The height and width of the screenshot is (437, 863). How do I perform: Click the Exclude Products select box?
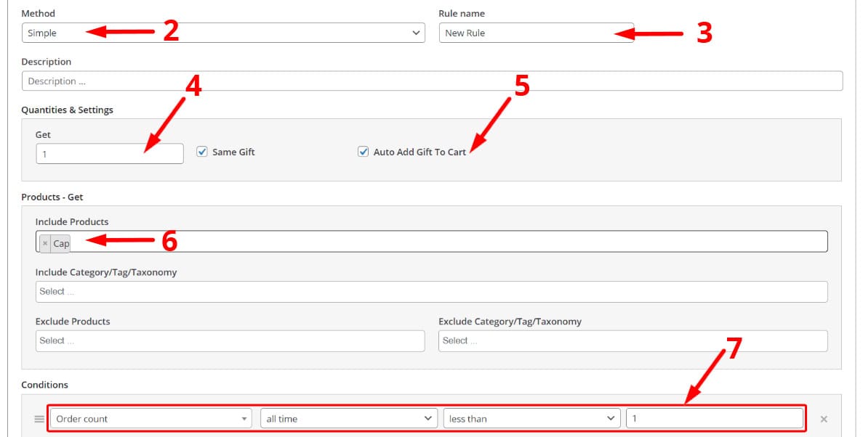pos(230,341)
